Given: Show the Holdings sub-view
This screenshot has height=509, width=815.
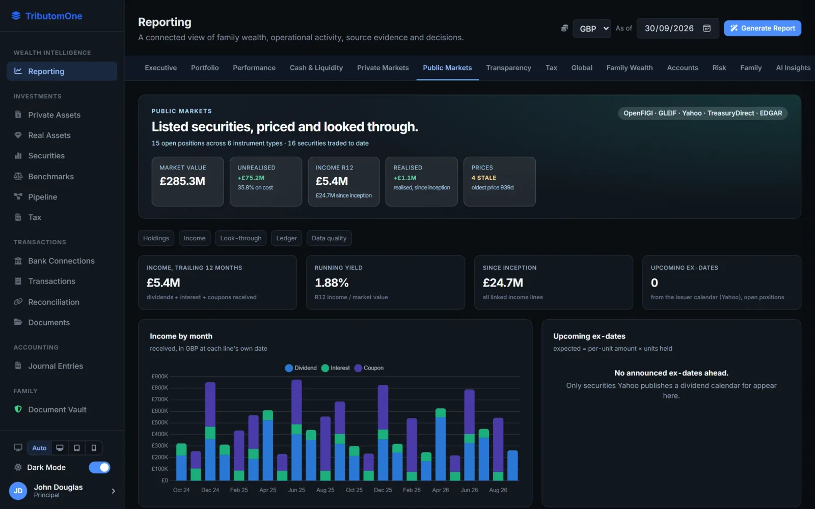Looking at the screenshot, I should [156, 238].
